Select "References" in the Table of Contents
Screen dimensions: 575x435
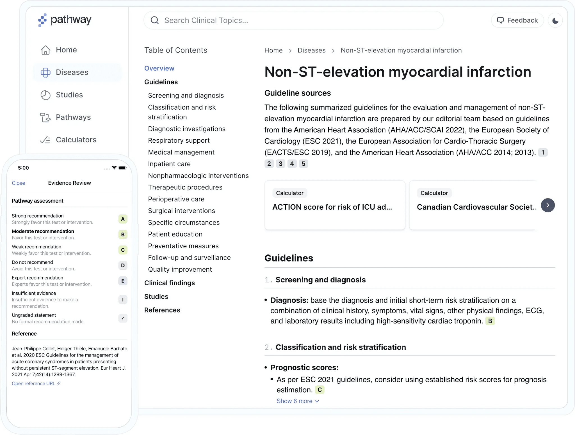(x=162, y=310)
